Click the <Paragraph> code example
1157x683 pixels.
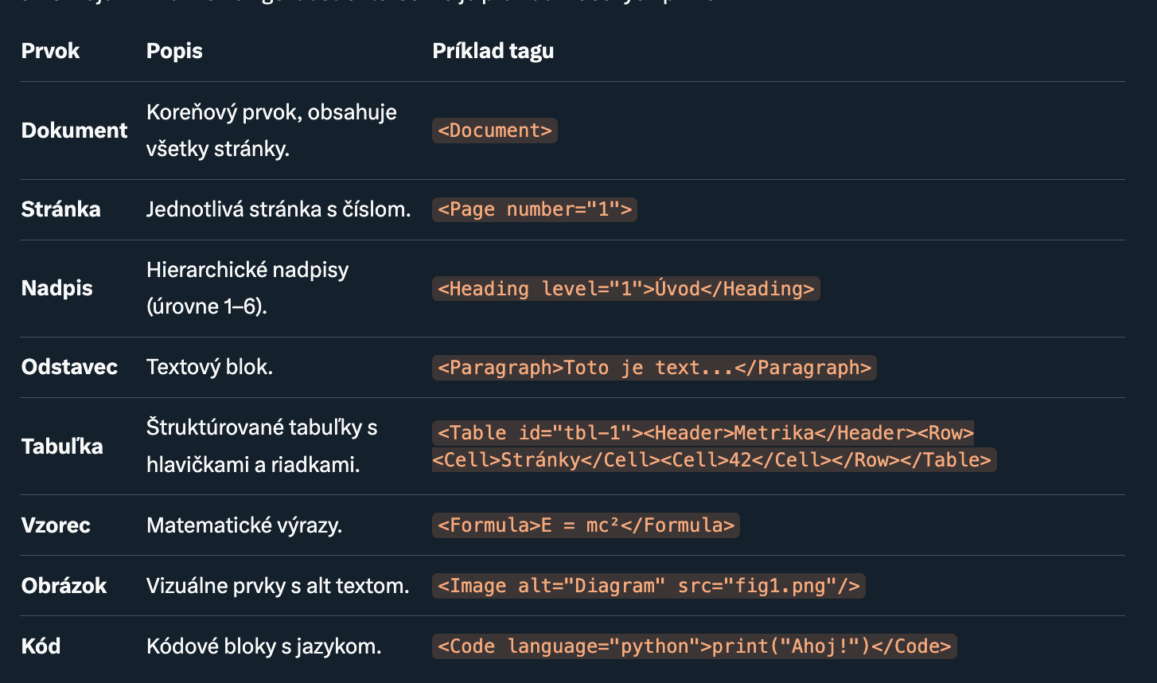653,367
